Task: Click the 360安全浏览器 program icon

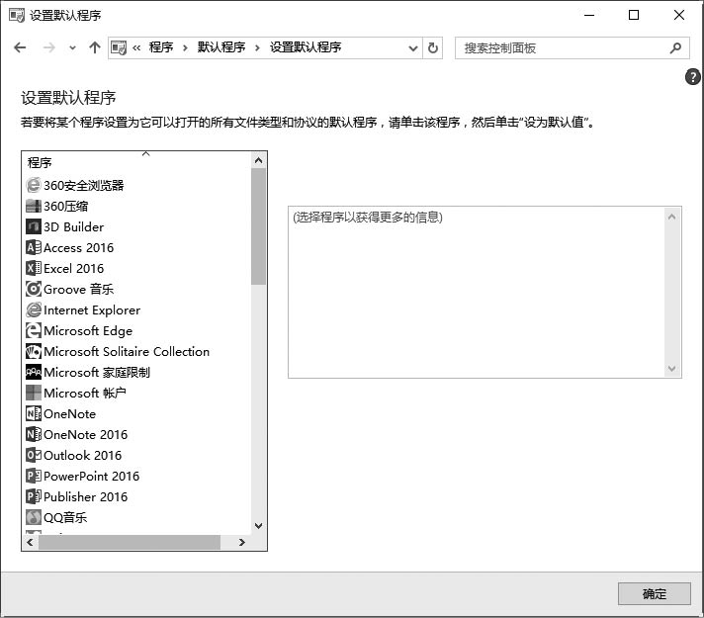Action: (x=34, y=185)
